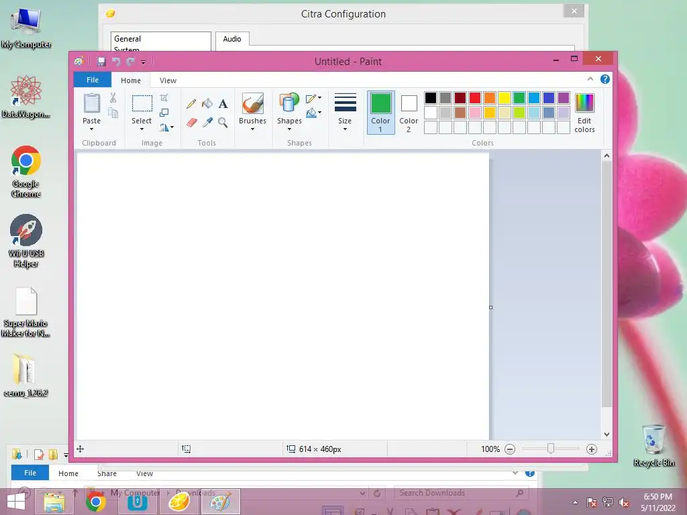
Task: Open Home tab in Explorer window
Action: coord(68,473)
